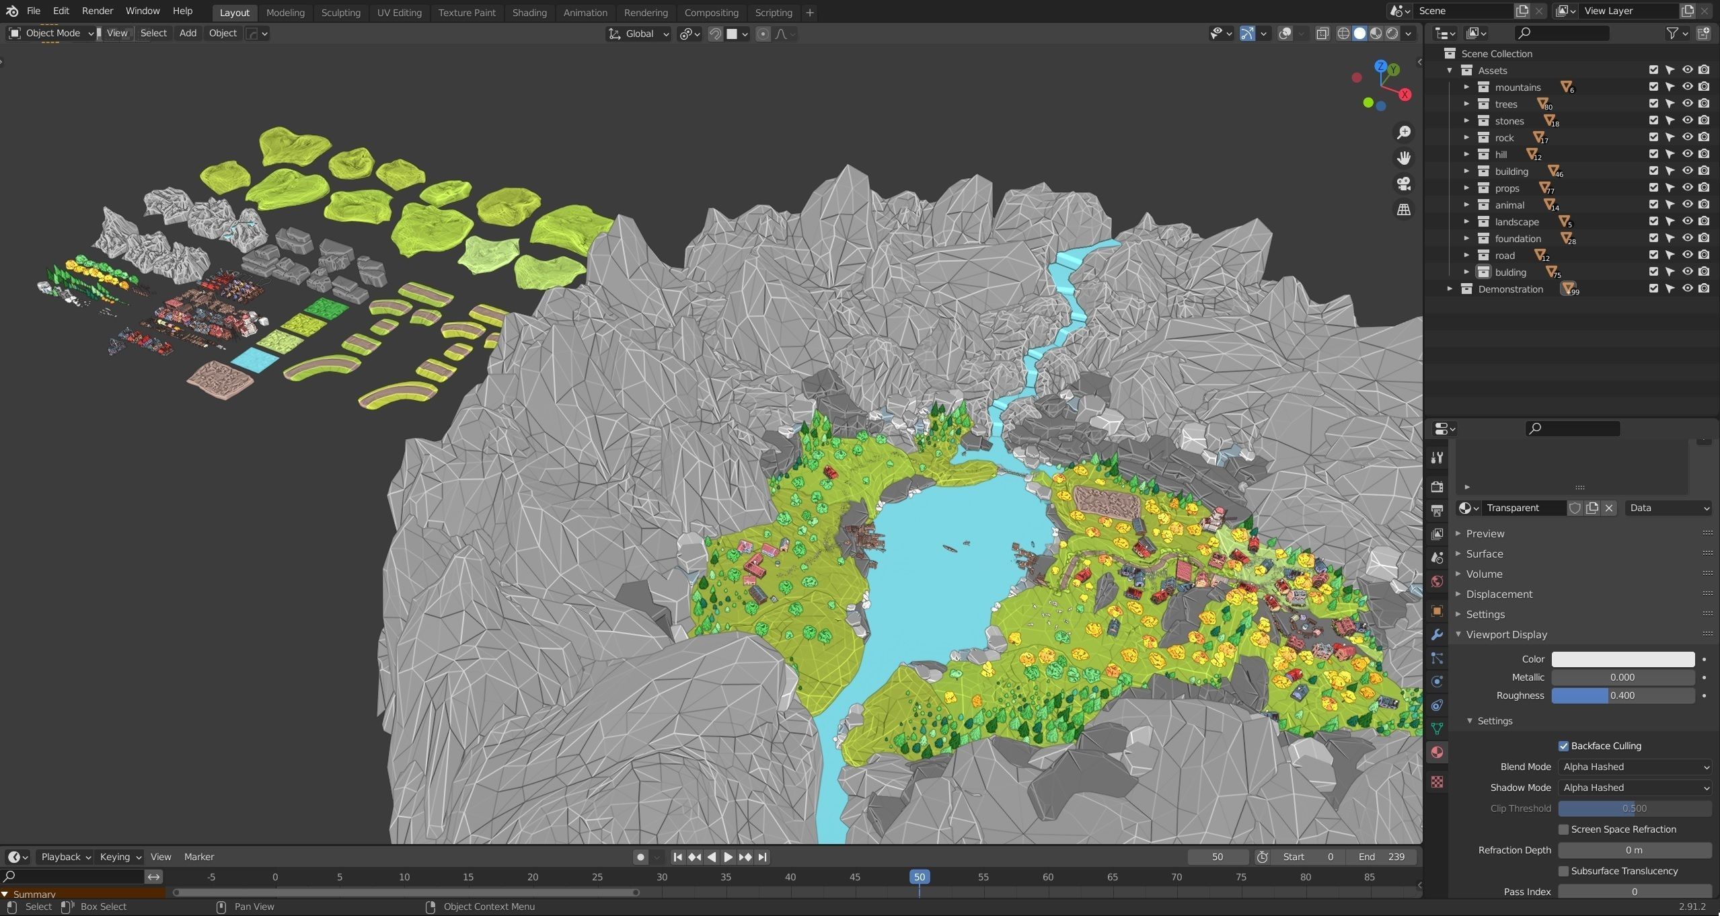Expand the trees collection
The height and width of the screenshot is (916, 1720).
(x=1466, y=104)
